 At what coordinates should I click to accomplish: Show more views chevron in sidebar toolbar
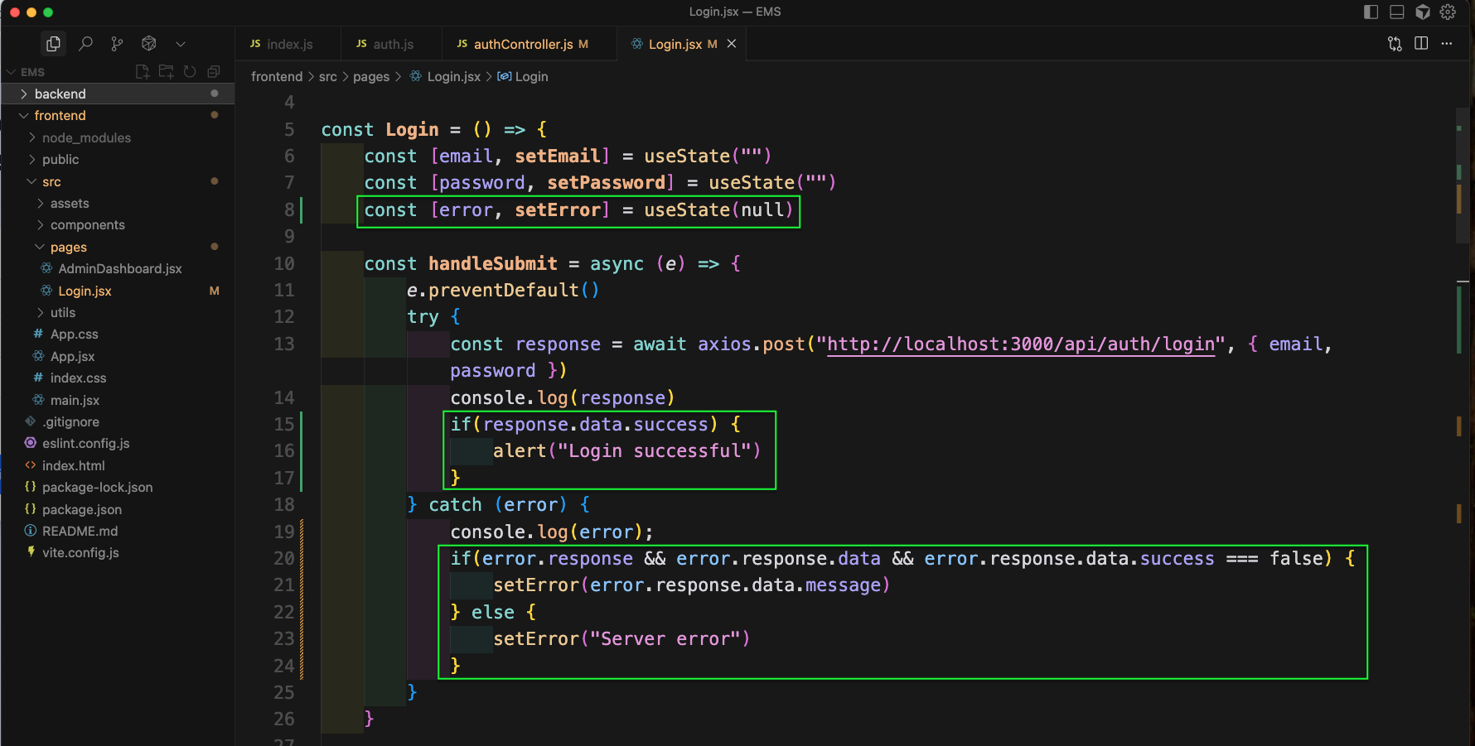click(x=181, y=44)
